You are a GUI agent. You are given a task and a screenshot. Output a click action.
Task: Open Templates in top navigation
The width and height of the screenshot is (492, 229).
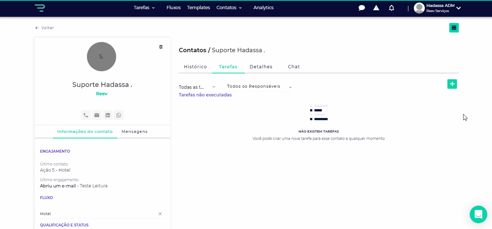click(198, 8)
